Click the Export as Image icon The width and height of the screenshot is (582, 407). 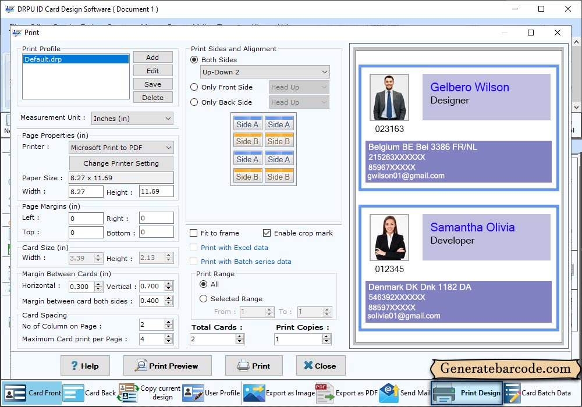point(254,393)
